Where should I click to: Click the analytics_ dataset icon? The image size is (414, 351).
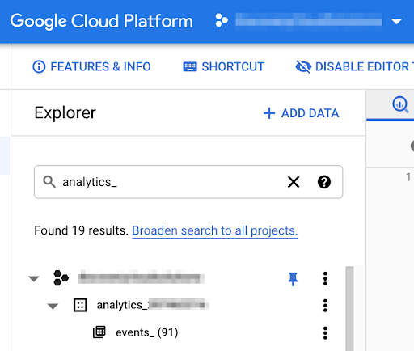coord(80,305)
